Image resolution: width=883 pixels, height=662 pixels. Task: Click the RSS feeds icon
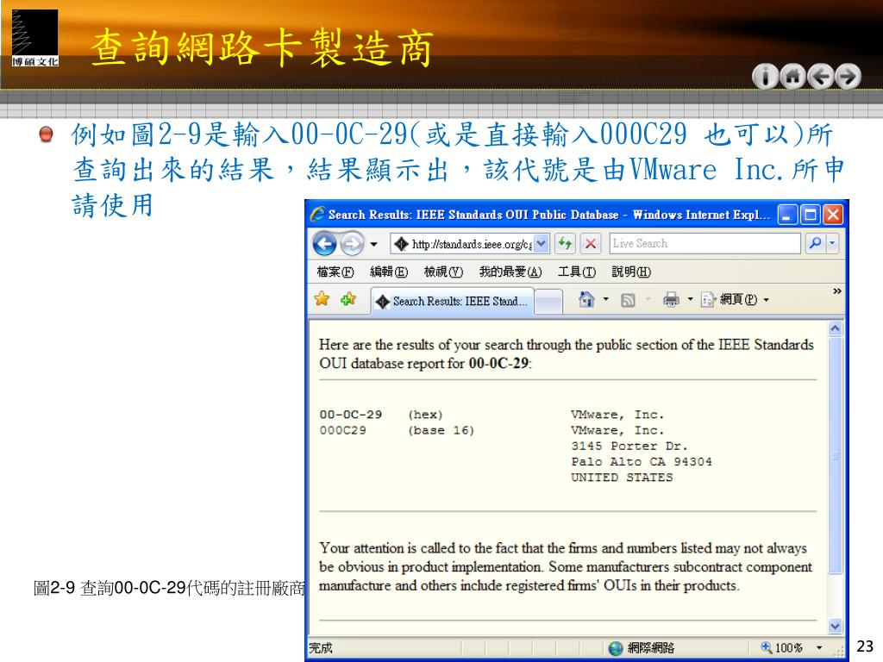(x=628, y=300)
